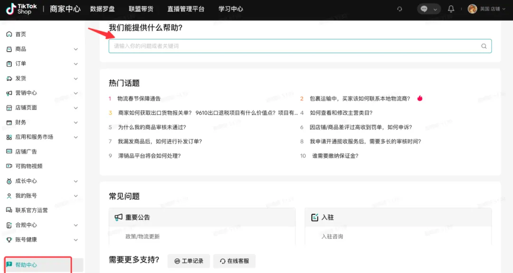
Task: Open 联盟带货 in top navigation
Action: click(x=141, y=9)
